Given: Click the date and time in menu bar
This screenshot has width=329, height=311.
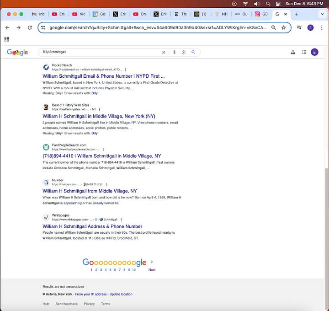Looking at the screenshot, I should click(304, 4).
